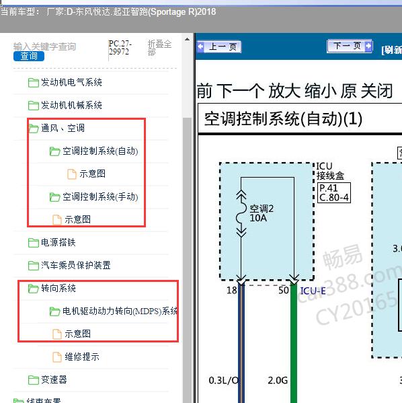
Task: Select 电机驱动动力转向(MDPS)系统 in the tree
Action: tap(120, 311)
